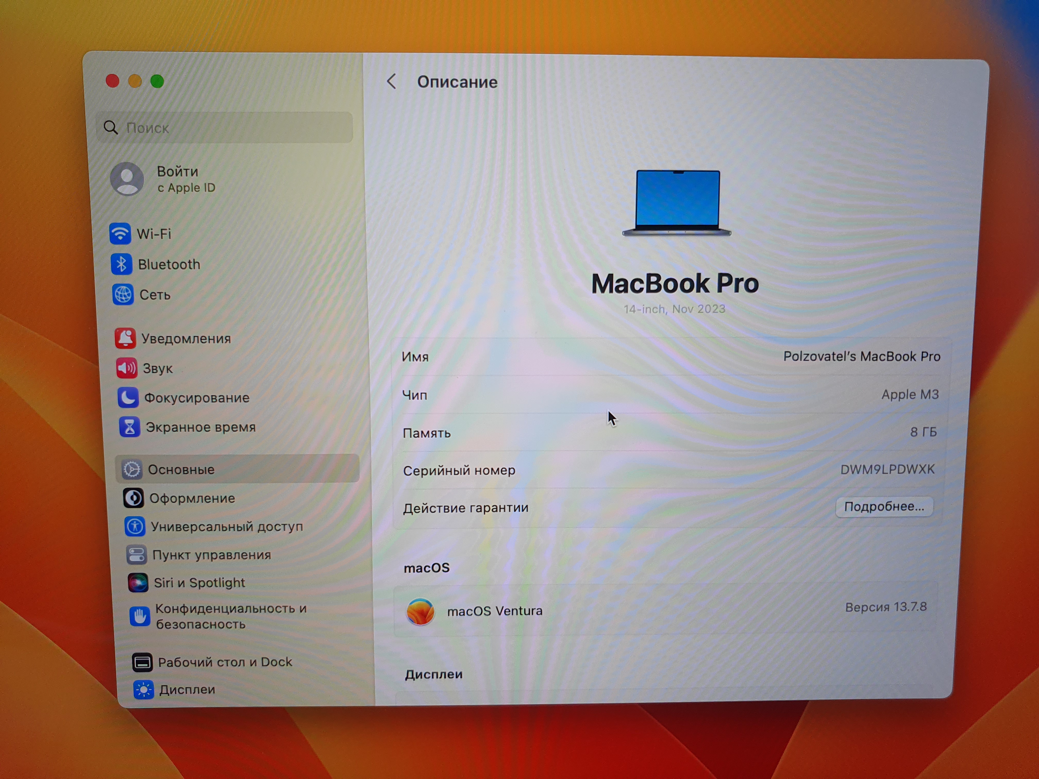The height and width of the screenshot is (779, 1039).
Task: Open Wi-Fi settings icon in sidebar
Action: [120, 233]
